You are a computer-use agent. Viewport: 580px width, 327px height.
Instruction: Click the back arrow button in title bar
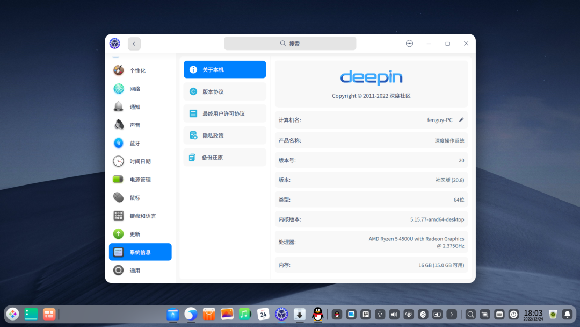pos(134,44)
